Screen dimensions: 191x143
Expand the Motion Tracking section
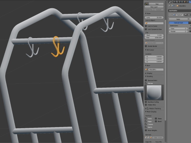(x=146, y=108)
